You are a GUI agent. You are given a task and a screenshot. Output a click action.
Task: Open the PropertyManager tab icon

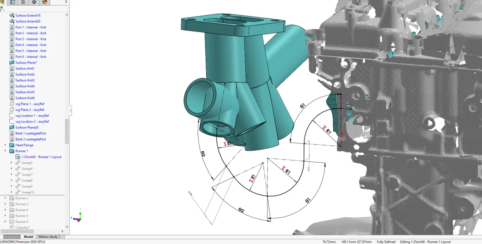point(12,2)
